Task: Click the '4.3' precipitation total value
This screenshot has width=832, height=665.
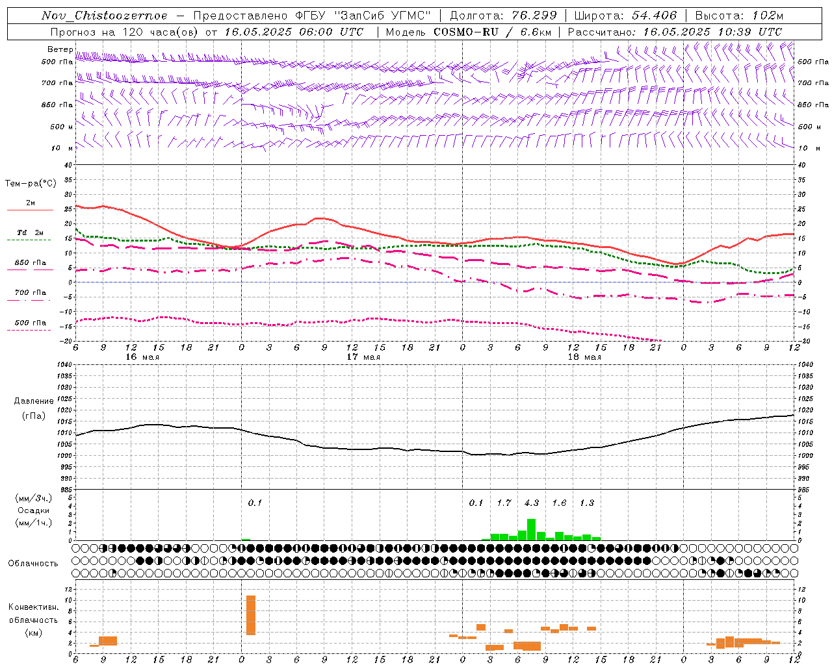Action: (531, 503)
